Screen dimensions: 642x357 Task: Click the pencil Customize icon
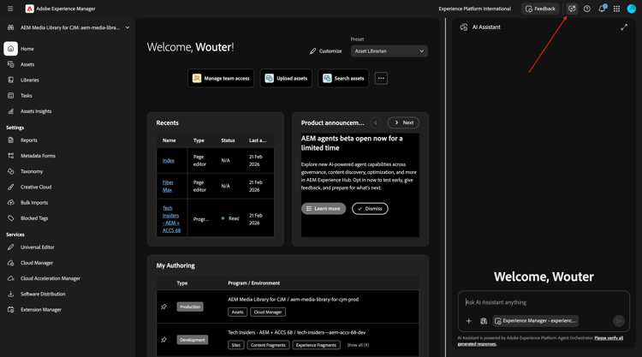pyautogui.click(x=312, y=51)
